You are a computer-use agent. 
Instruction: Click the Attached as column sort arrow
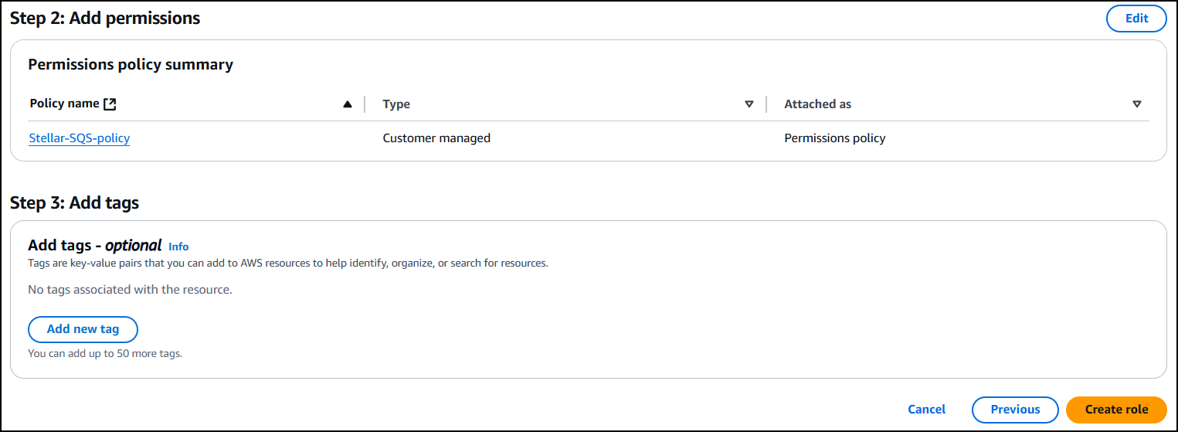(x=1136, y=104)
